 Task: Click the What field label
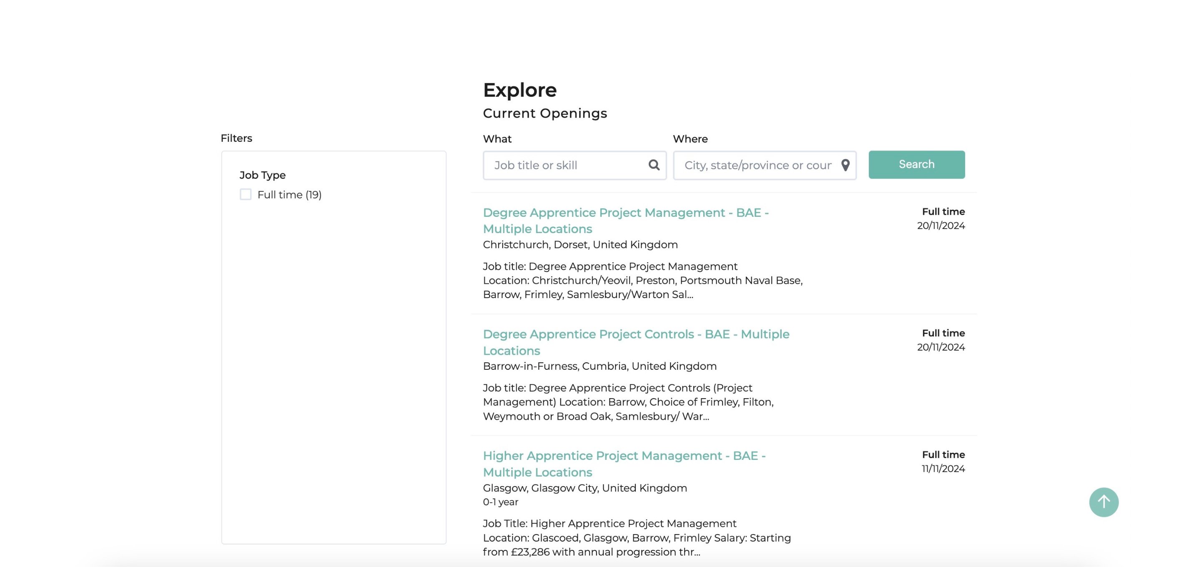point(497,139)
